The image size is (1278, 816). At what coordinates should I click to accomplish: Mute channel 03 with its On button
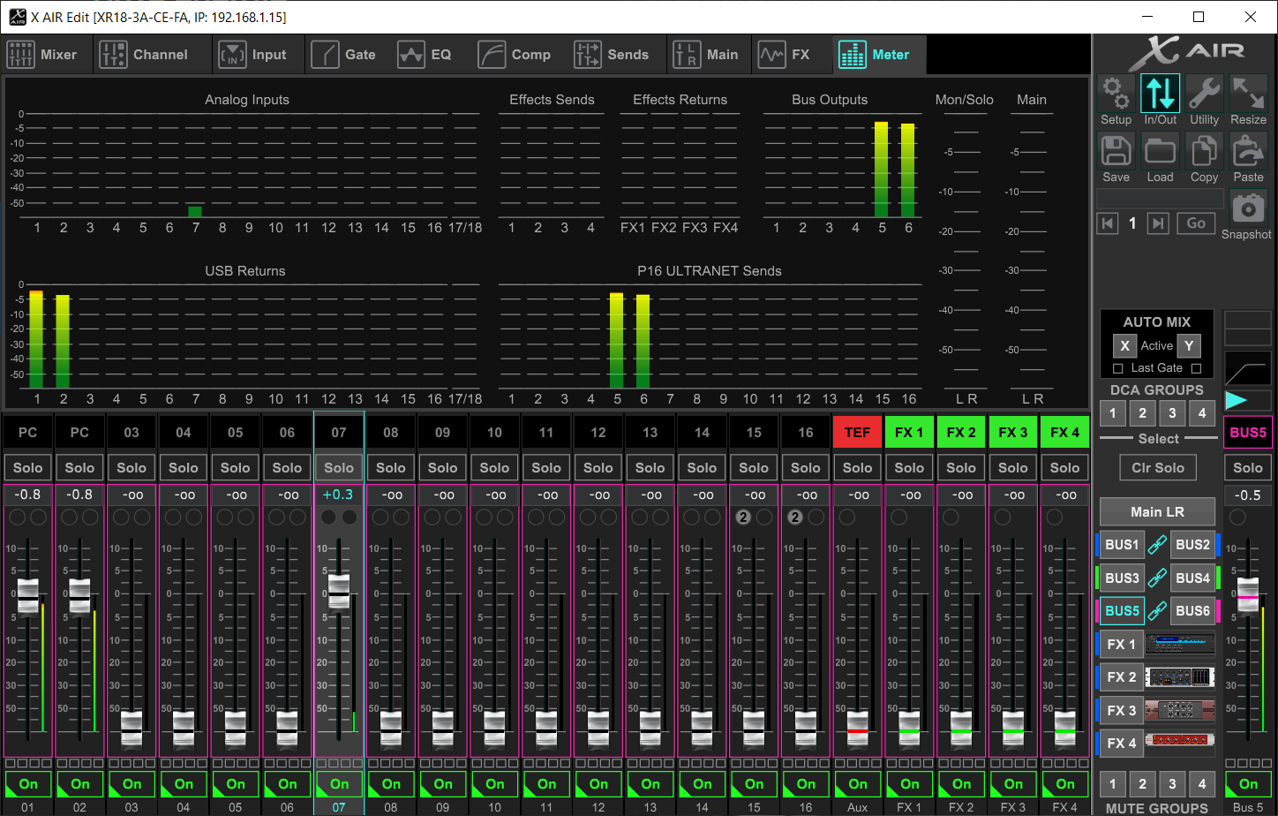click(x=132, y=784)
